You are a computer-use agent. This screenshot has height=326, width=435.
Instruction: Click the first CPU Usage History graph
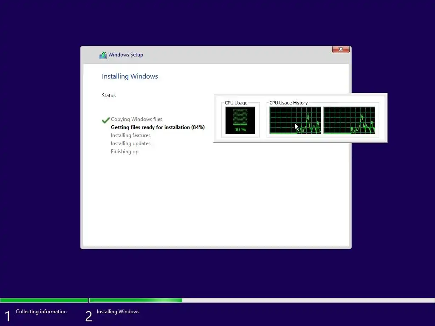[295, 120]
